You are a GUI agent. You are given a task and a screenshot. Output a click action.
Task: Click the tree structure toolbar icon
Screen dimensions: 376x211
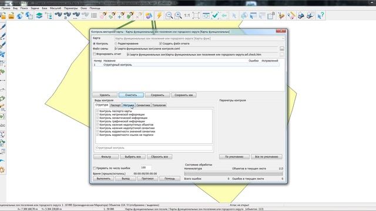[x=49, y=16]
